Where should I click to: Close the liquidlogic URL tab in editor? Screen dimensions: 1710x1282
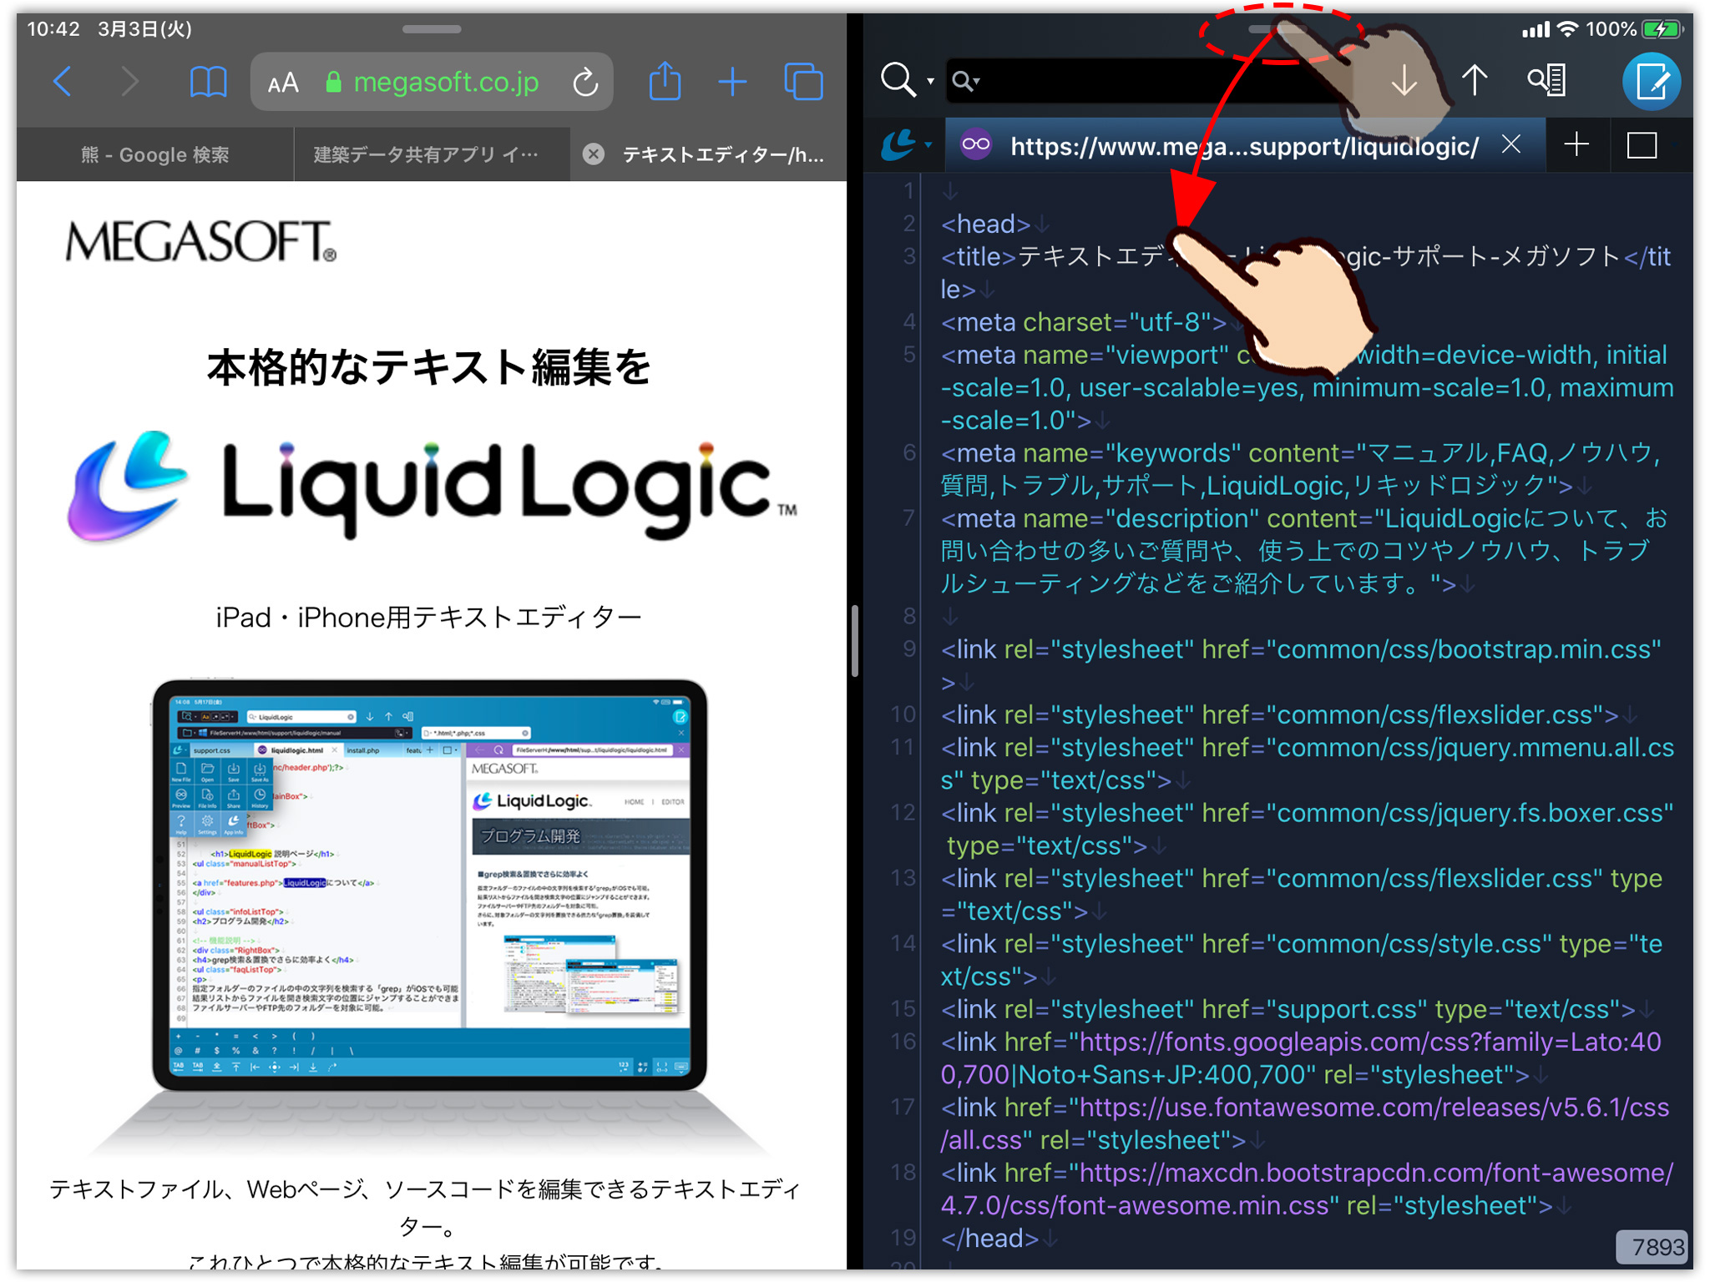(x=1511, y=144)
